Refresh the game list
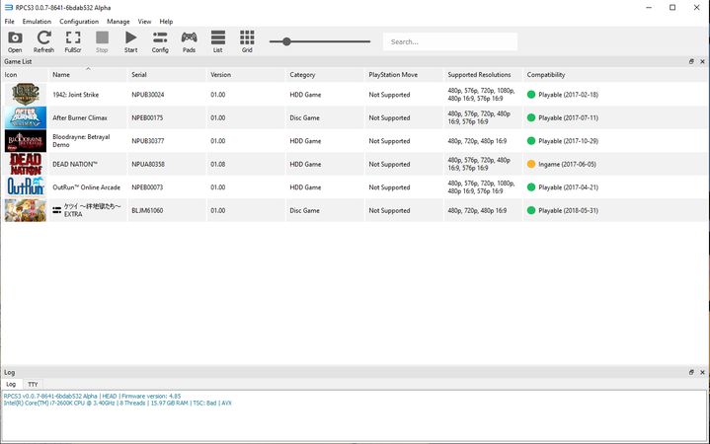 pyautogui.click(x=43, y=41)
